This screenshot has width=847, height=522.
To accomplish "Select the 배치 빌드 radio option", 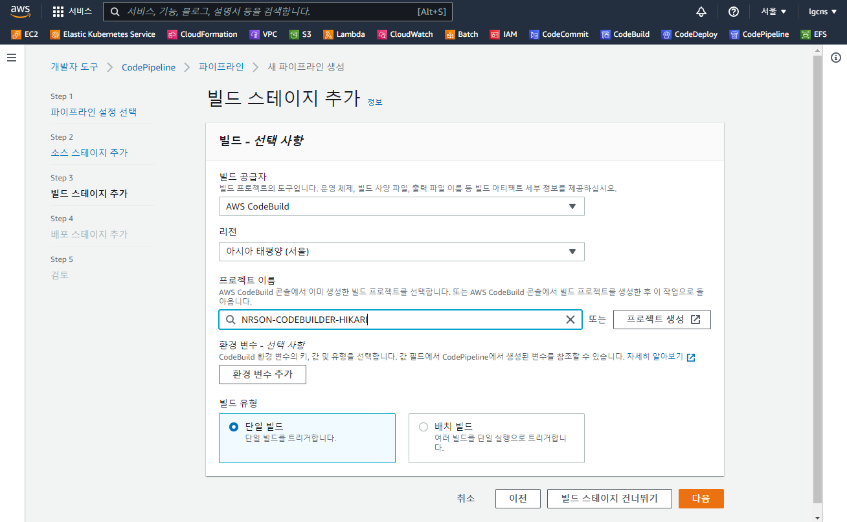I will coord(423,427).
